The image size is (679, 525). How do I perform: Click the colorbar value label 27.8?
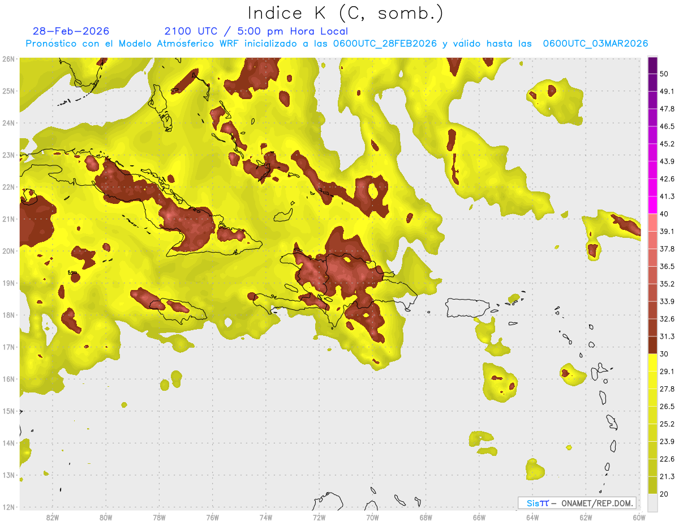[667, 389]
